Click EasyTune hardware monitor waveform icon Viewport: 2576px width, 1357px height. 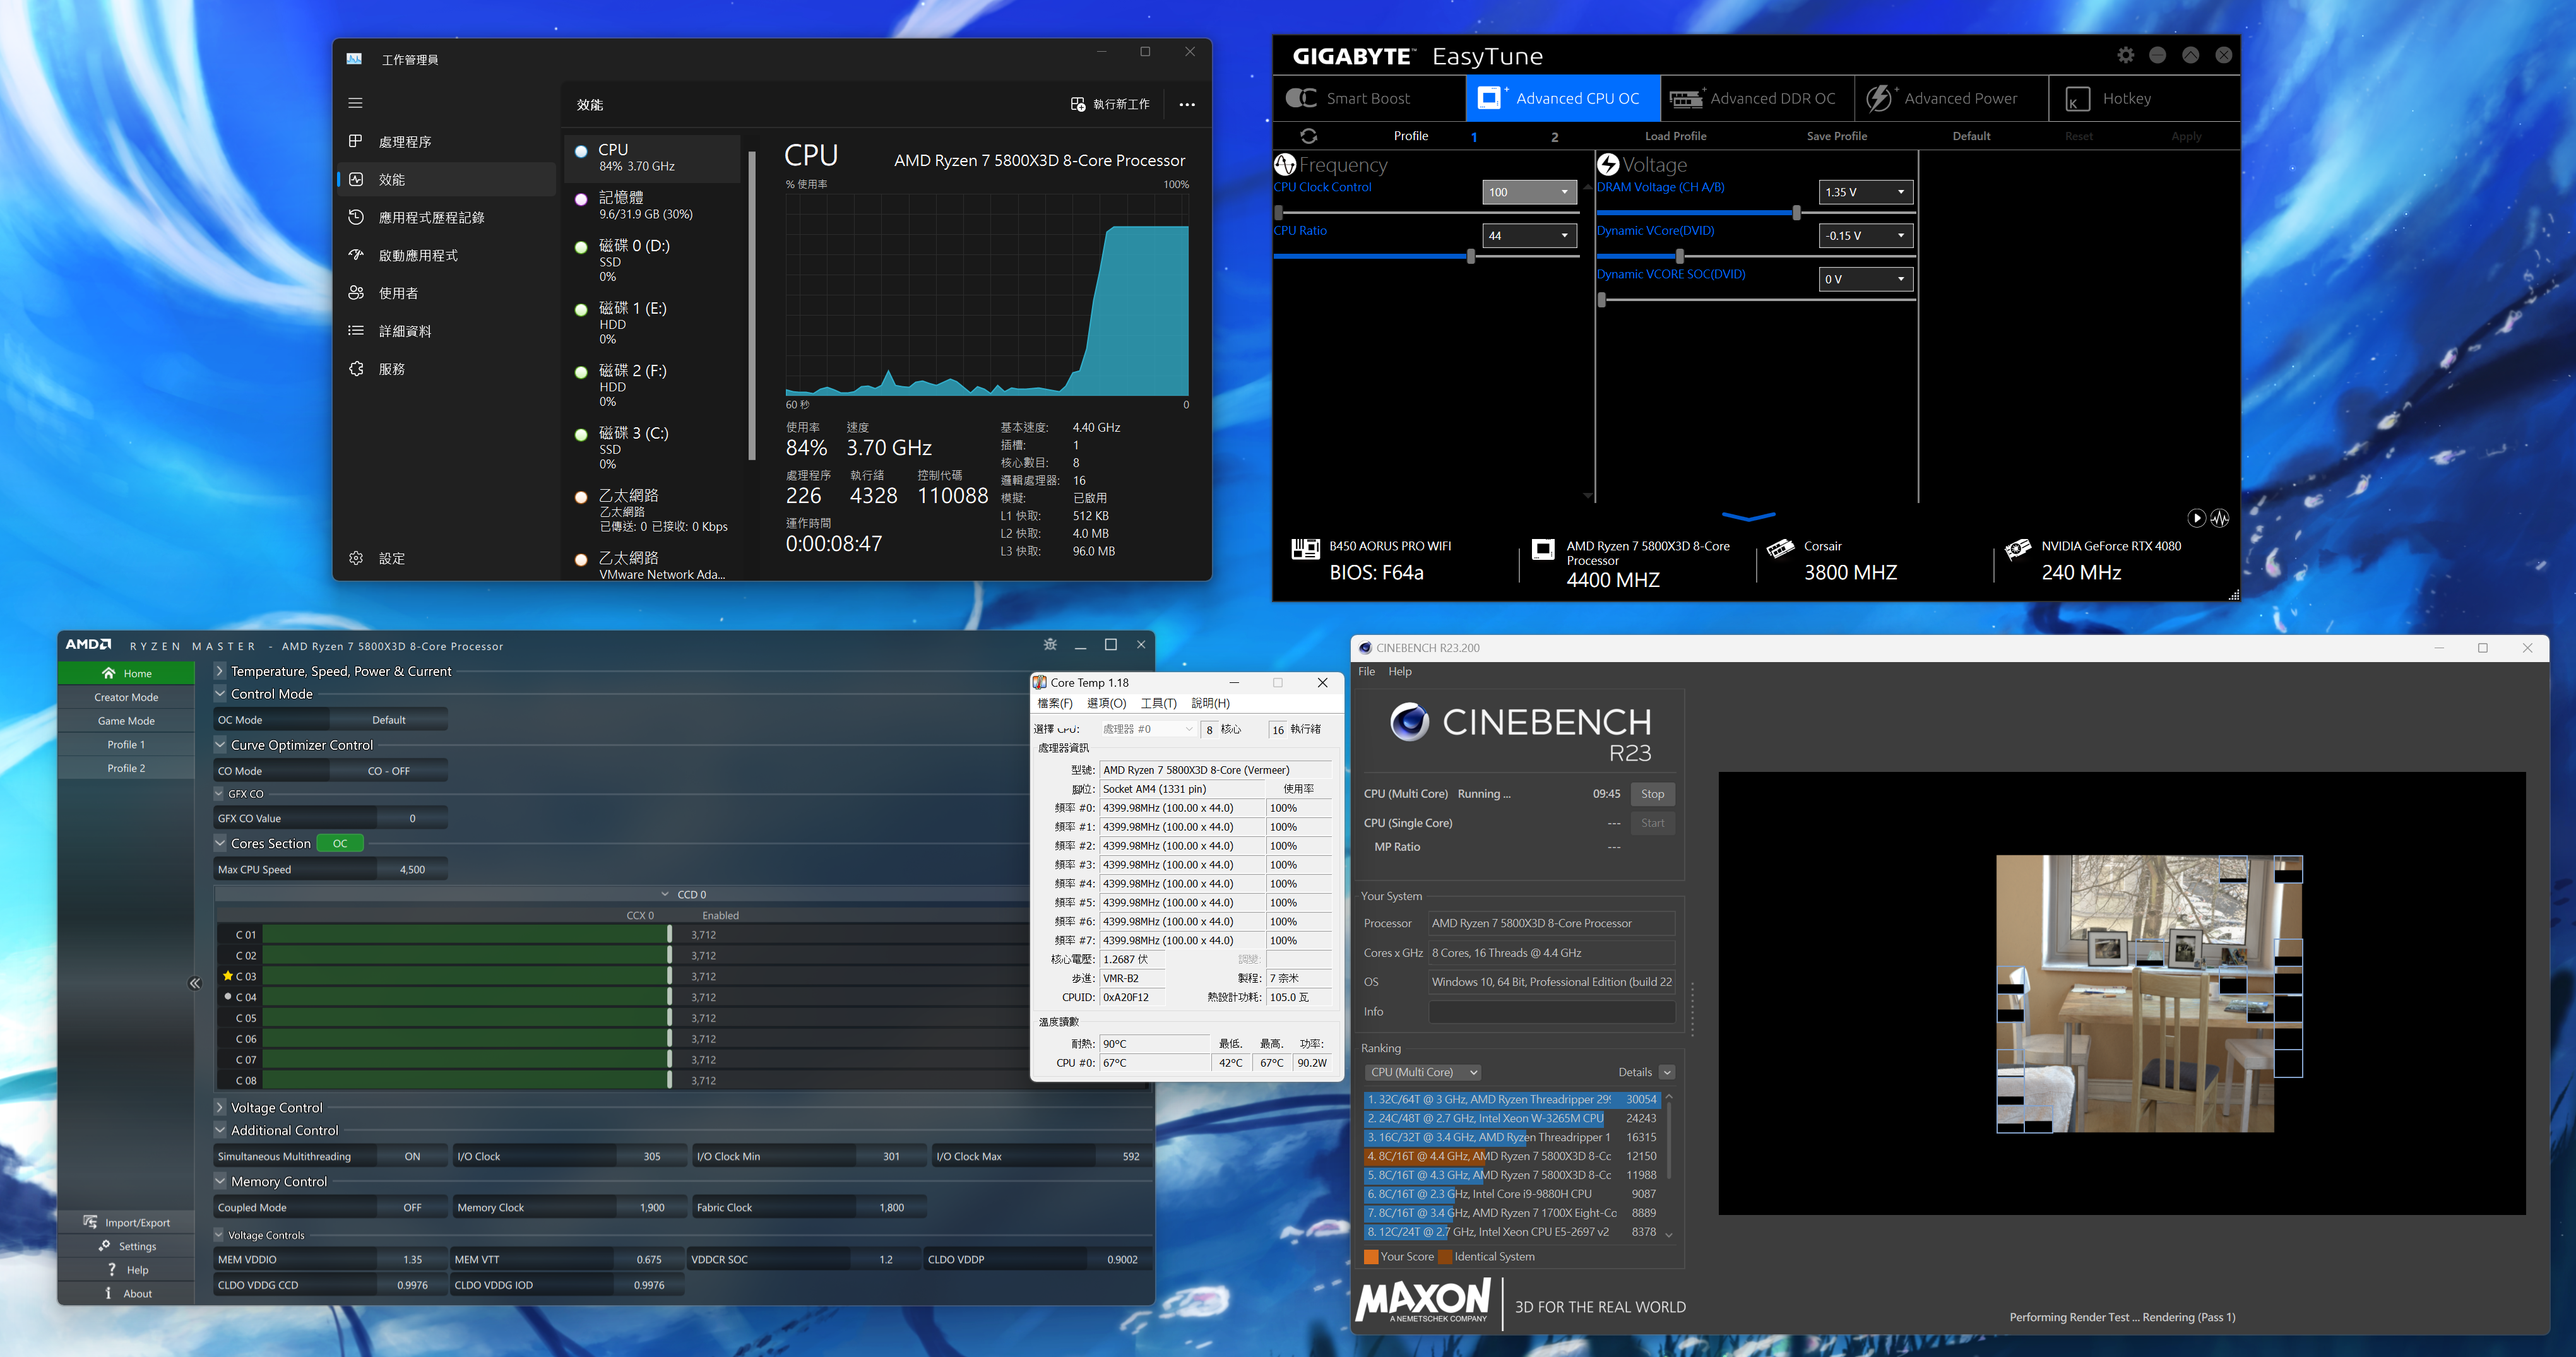click(x=2220, y=518)
